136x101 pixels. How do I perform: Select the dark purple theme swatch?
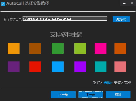point(14,67)
